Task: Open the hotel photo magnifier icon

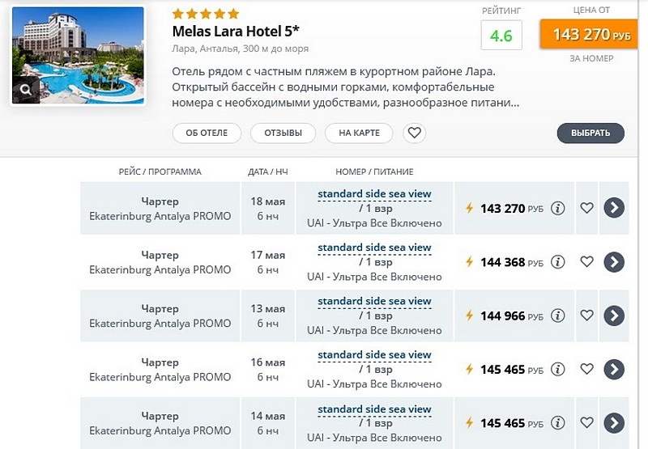Action: 26,90
